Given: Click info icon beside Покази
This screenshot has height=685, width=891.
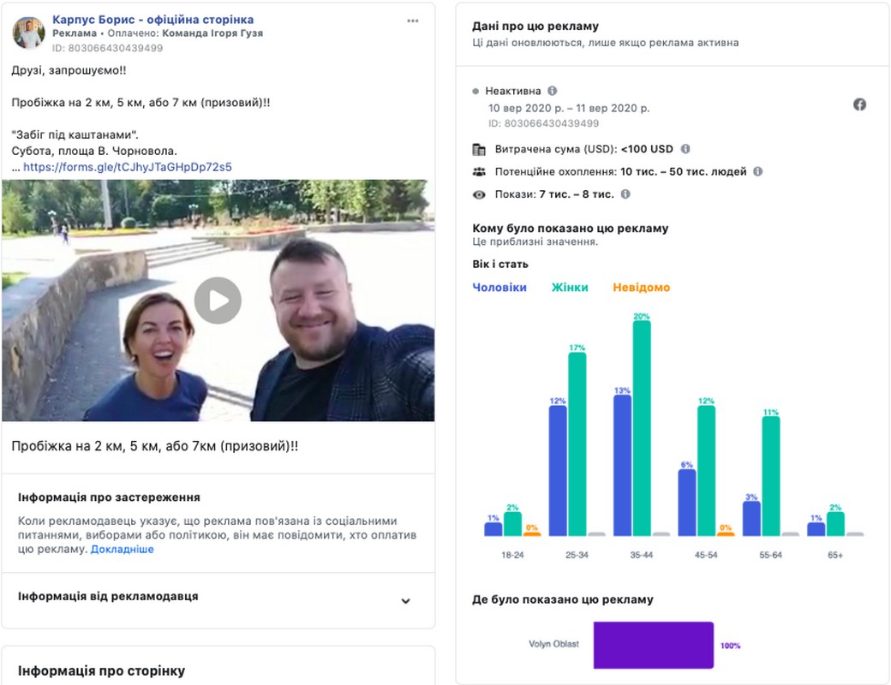Looking at the screenshot, I should point(625,194).
